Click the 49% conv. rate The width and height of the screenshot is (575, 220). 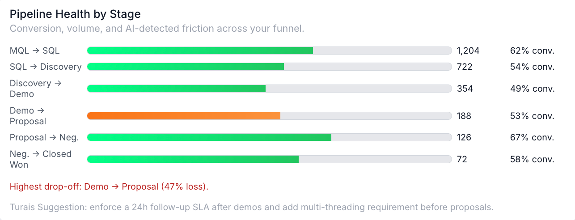tap(532, 89)
